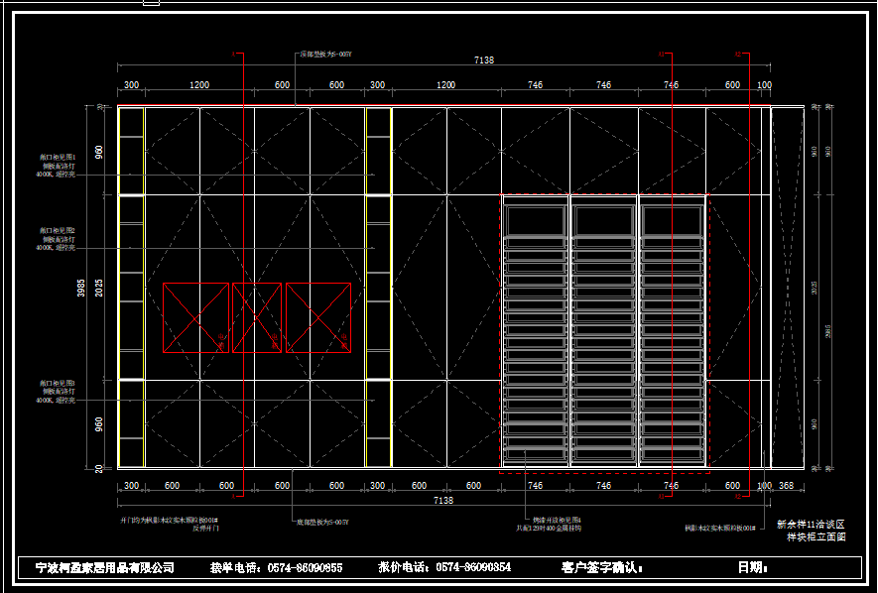The height and width of the screenshot is (593, 878).
Task: Click the 客户签字确认 signature field
Action: (x=602, y=568)
